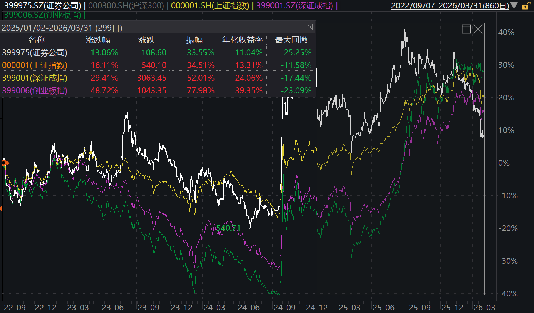This screenshot has width=534, height=313.
Task: Open the date range dropdown triangle
Action: pyautogui.click(x=514, y=5)
